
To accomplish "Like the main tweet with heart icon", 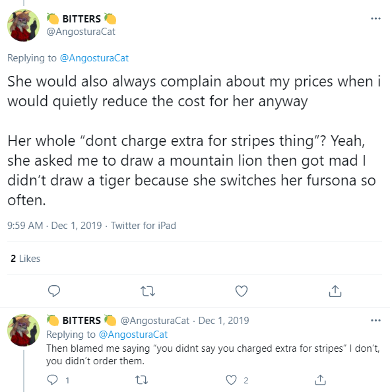I will (242, 291).
